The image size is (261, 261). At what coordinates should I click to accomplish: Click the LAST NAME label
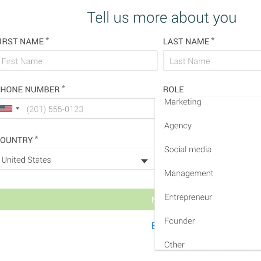coord(186,42)
